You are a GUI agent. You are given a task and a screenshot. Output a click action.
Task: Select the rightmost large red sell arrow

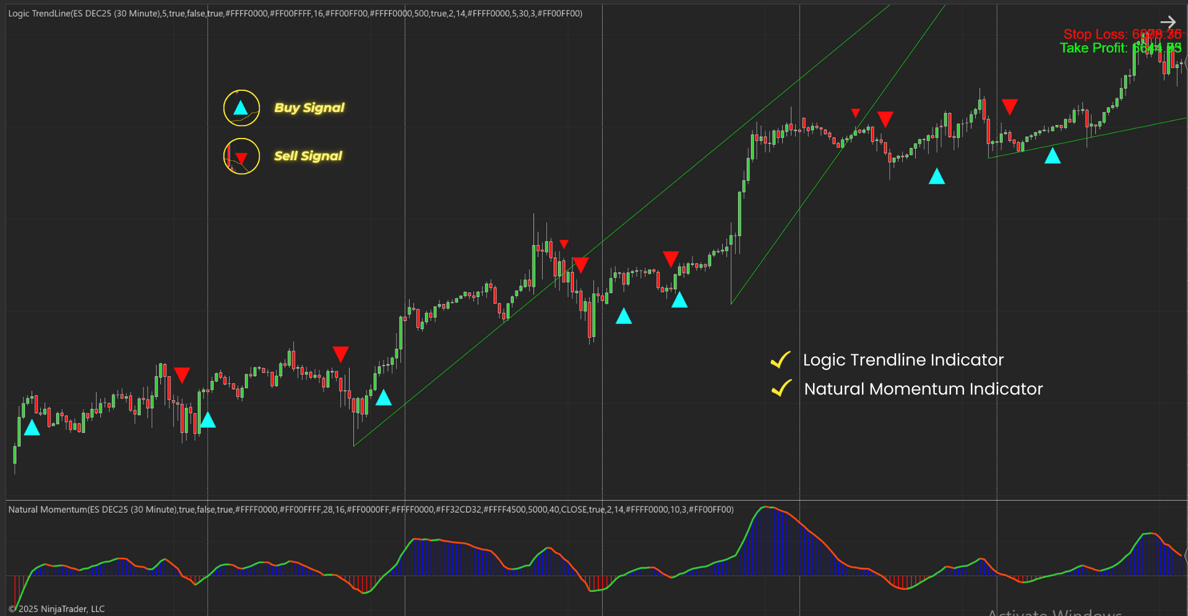click(1010, 106)
